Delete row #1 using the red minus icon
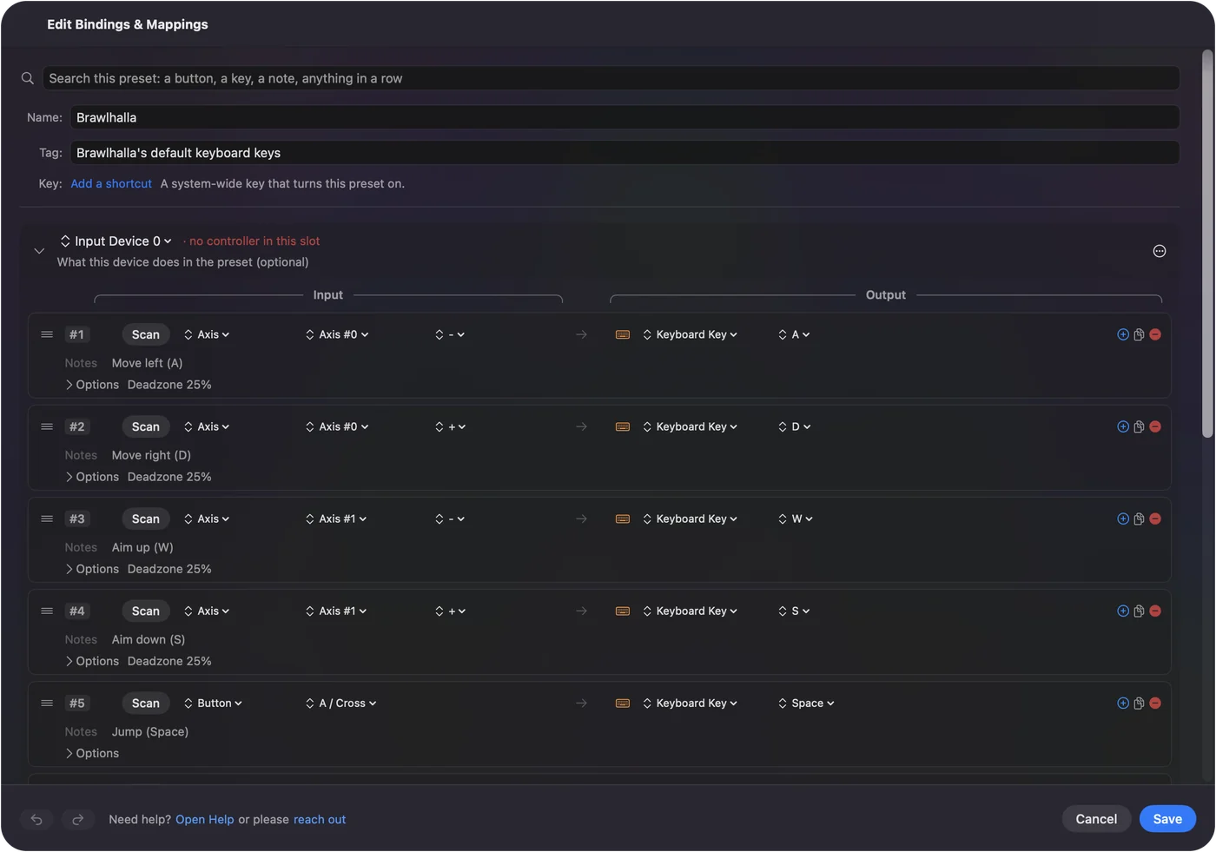Screen dimensions: 1216x852 pos(1155,334)
